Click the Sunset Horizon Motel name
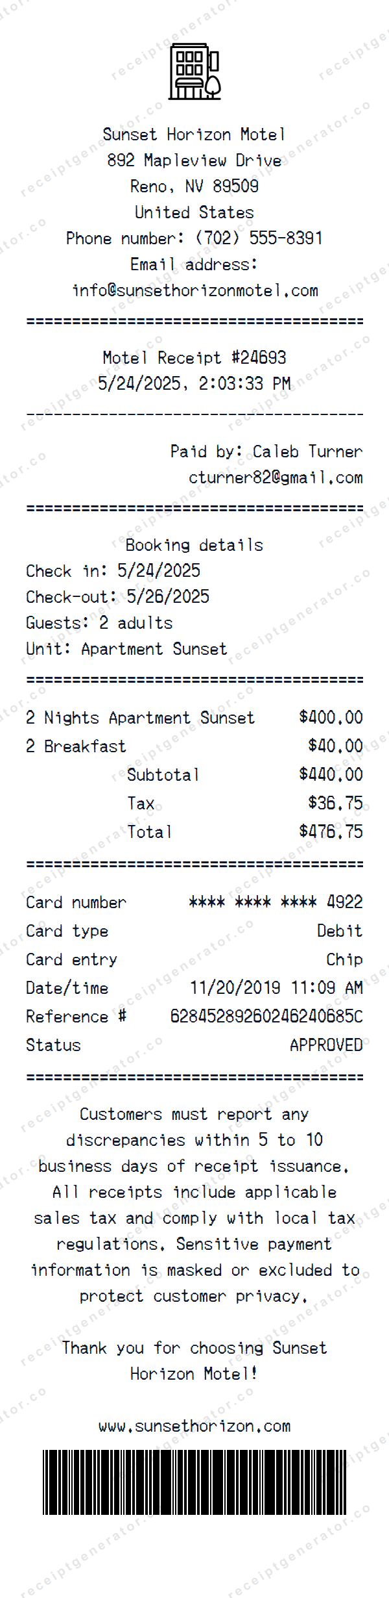 pyautogui.click(x=194, y=134)
